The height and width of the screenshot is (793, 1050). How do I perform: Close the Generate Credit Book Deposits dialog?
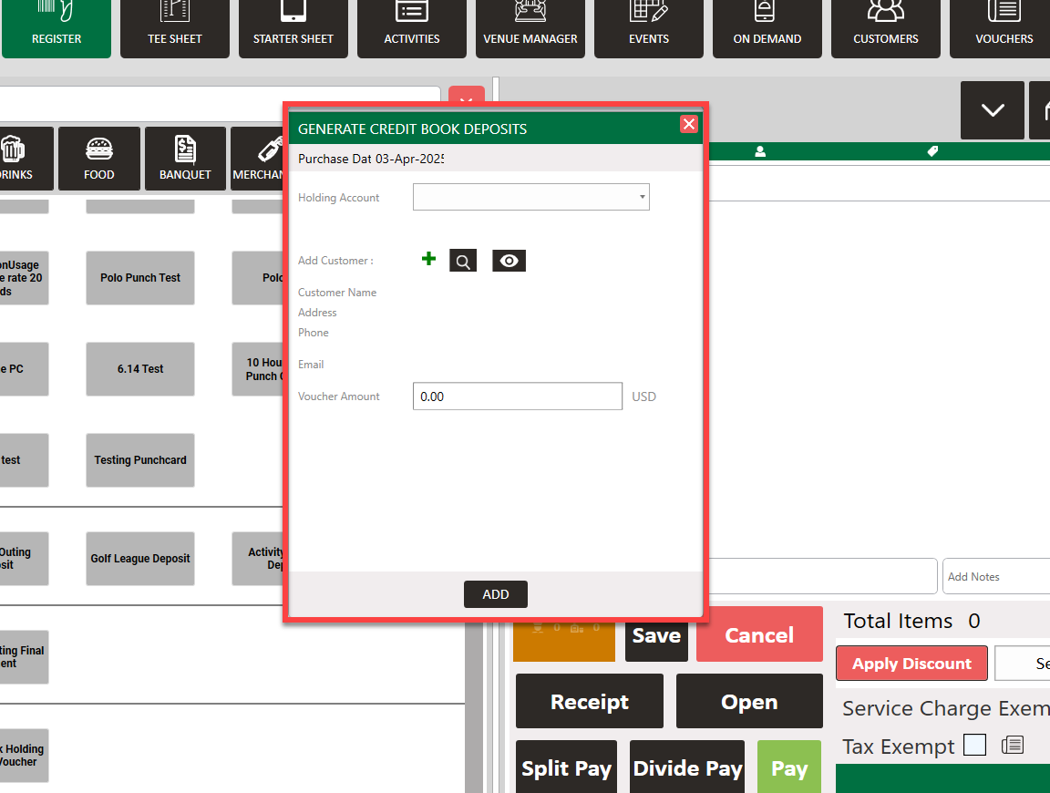688,124
